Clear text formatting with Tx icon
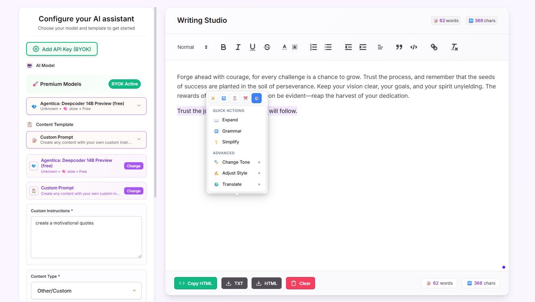 (x=454, y=47)
